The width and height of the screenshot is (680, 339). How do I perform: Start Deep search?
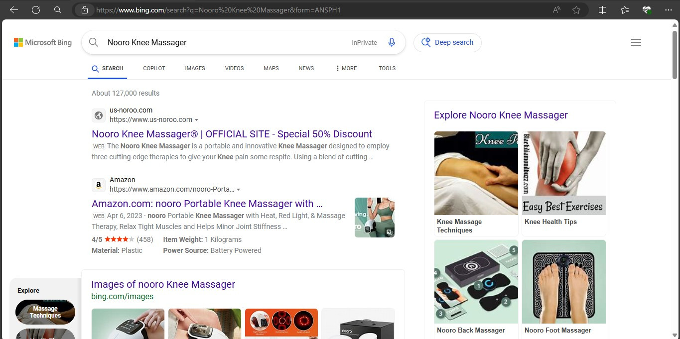[x=447, y=42]
